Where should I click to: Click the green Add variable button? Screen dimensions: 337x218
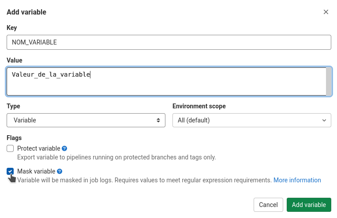pos(309,205)
